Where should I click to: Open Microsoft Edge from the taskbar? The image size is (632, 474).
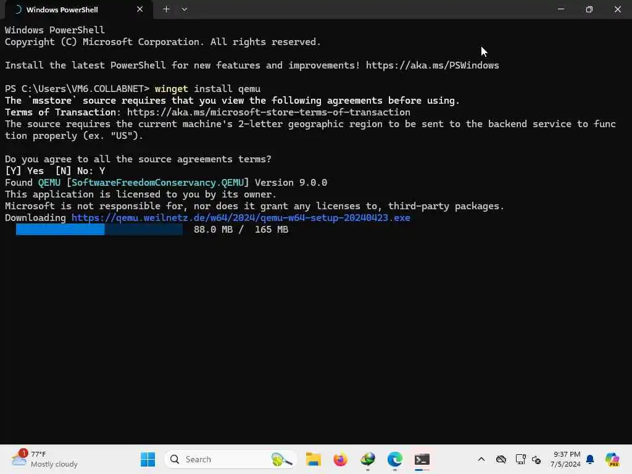point(394,459)
